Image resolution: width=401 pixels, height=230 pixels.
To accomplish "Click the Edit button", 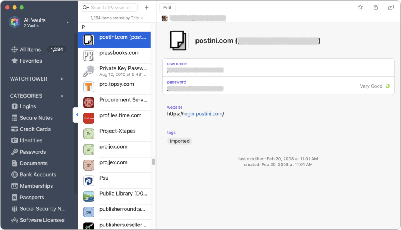I will pos(167,7).
